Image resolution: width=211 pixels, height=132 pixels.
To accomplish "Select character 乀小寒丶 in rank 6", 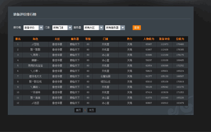I will click(x=35, y=71).
